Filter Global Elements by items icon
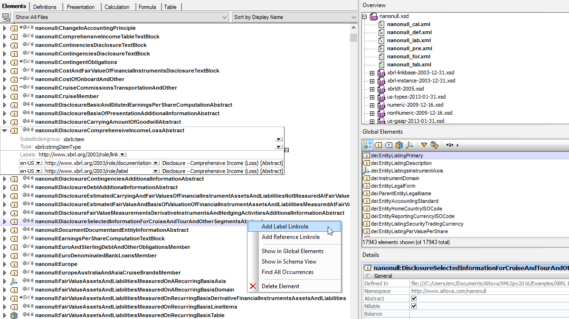Viewport: 569px width, 319px height. point(379,145)
